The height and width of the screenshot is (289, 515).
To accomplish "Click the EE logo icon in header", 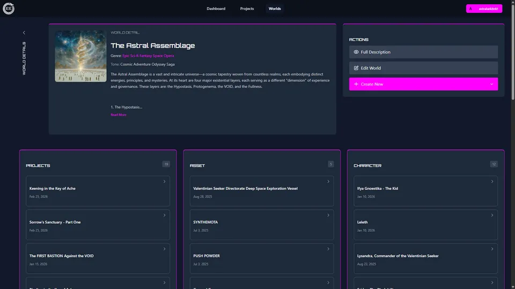I will point(9,9).
